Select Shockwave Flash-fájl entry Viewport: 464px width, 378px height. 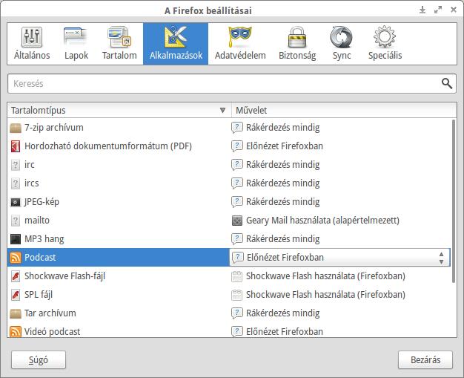(x=230, y=276)
